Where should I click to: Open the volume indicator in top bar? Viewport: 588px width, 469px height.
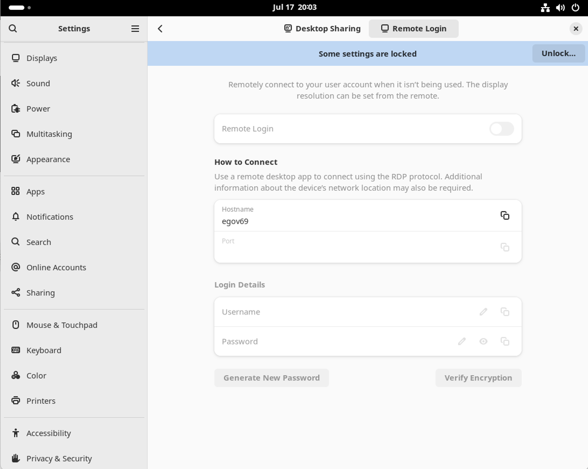pyautogui.click(x=560, y=7)
